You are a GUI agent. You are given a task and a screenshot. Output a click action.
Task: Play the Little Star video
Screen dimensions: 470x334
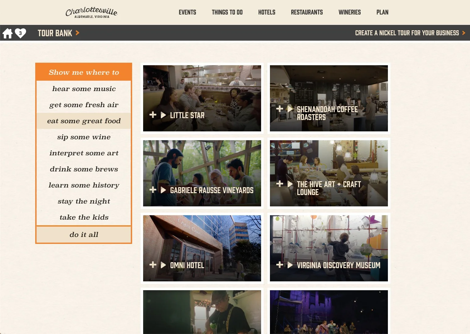tap(163, 115)
